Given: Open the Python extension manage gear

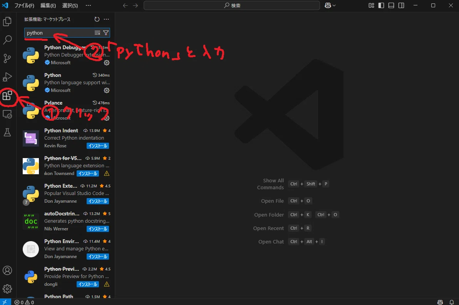Looking at the screenshot, I should coord(107,90).
